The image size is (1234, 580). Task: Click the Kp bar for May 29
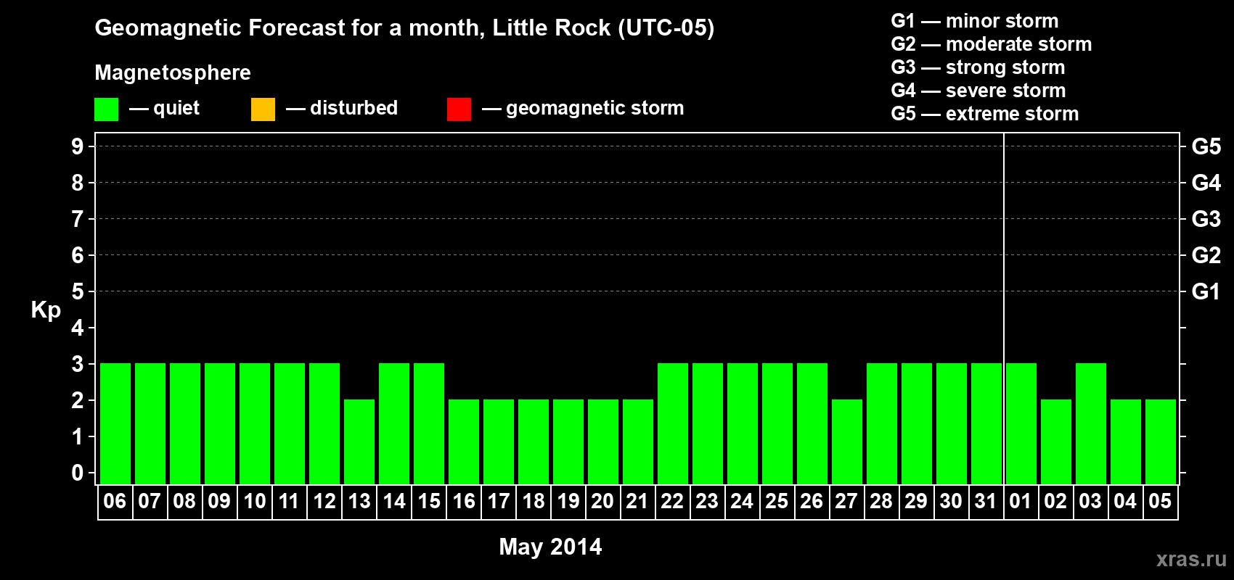pyautogui.click(x=917, y=423)
